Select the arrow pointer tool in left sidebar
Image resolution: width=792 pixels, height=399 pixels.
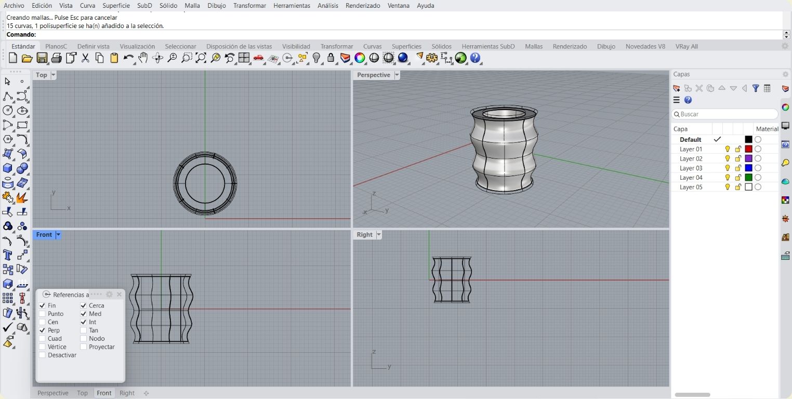(x=7, y=82)
